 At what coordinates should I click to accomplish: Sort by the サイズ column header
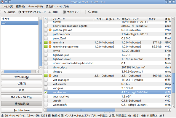(156, 19)
